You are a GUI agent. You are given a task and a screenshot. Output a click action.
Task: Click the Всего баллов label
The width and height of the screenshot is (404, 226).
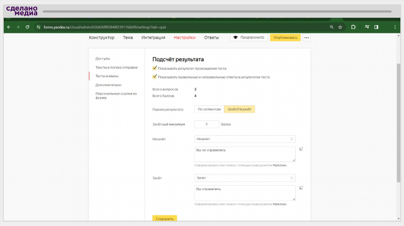pyautogui.click(x=163, y=96)
